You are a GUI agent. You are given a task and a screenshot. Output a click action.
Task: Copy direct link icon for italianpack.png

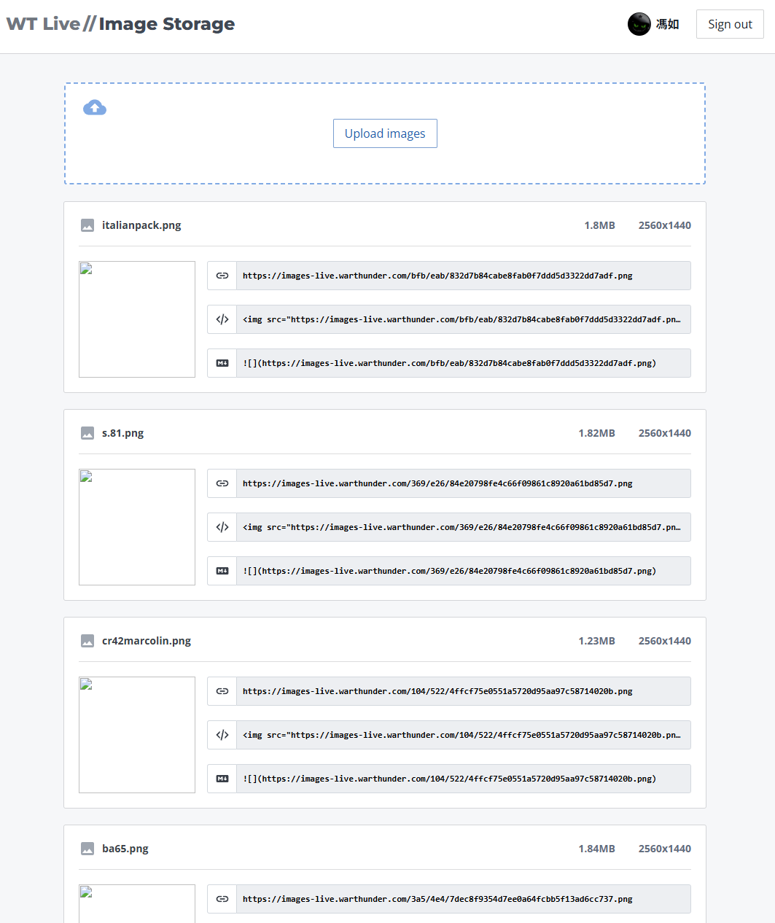point(222,276)
